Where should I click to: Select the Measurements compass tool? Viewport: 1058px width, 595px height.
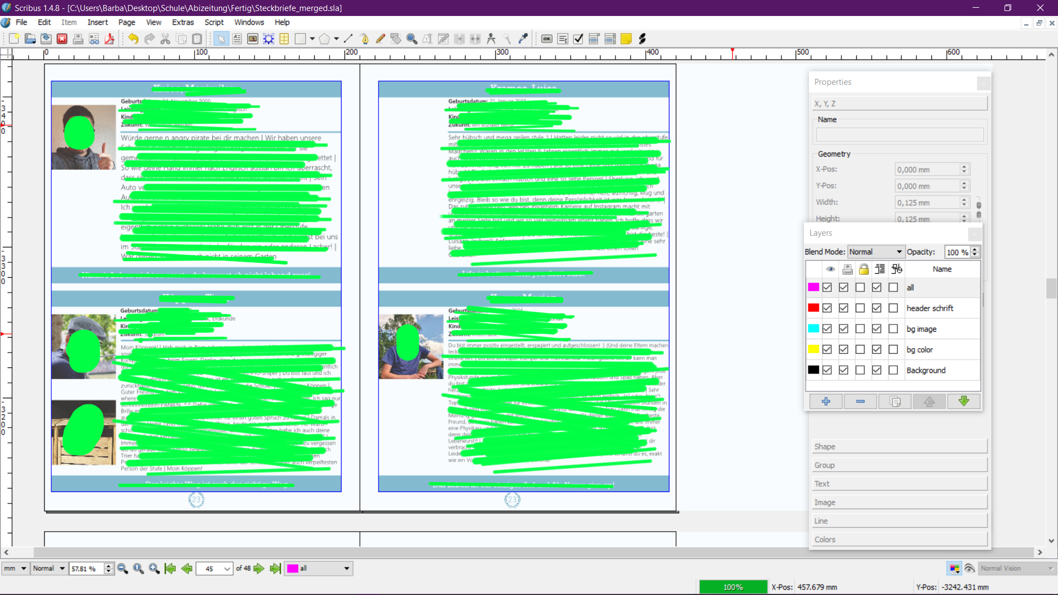tap(491, 39)
